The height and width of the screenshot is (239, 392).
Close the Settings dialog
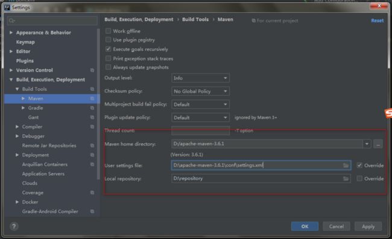[x=379, y=6]
